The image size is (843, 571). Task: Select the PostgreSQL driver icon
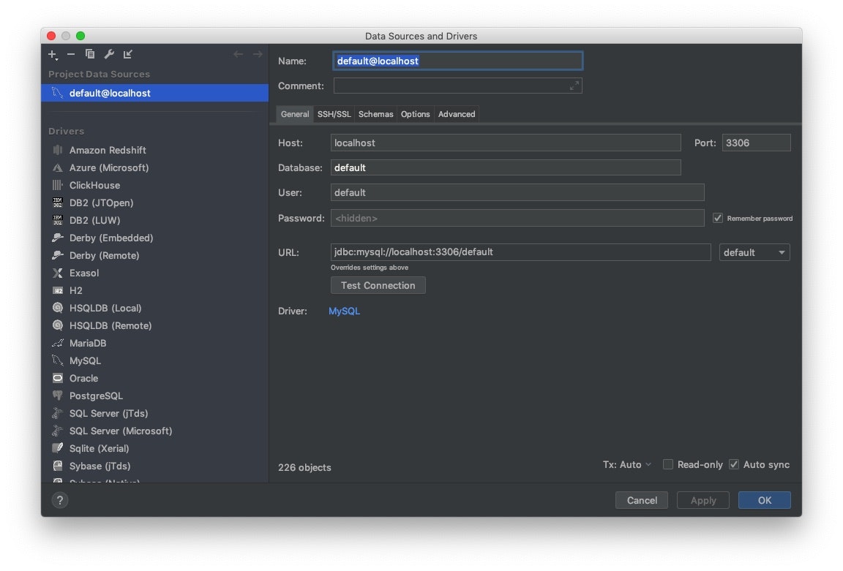pos(58,396)
